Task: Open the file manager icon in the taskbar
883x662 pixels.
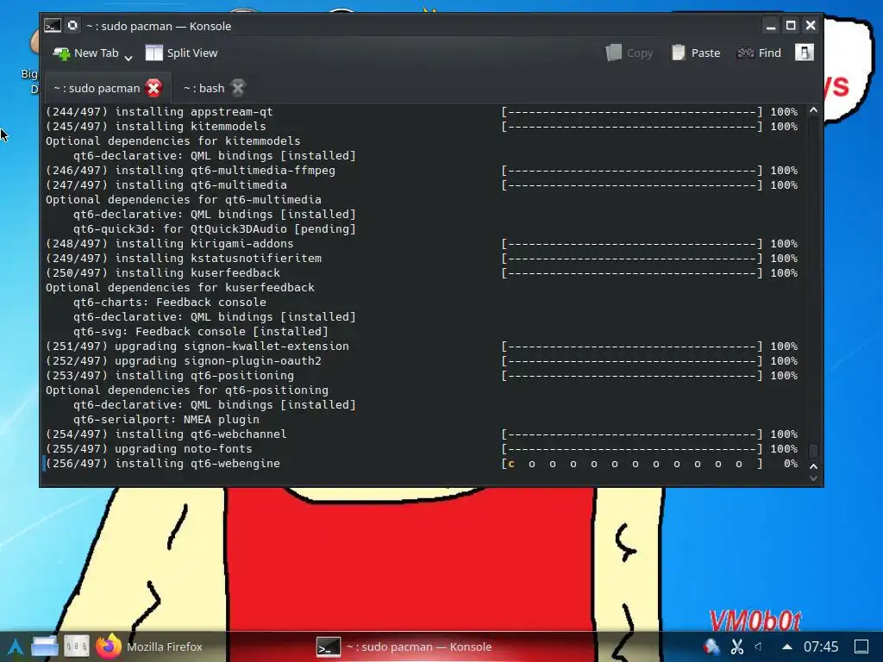Action: pyautogui.click(x=45, y=646)
